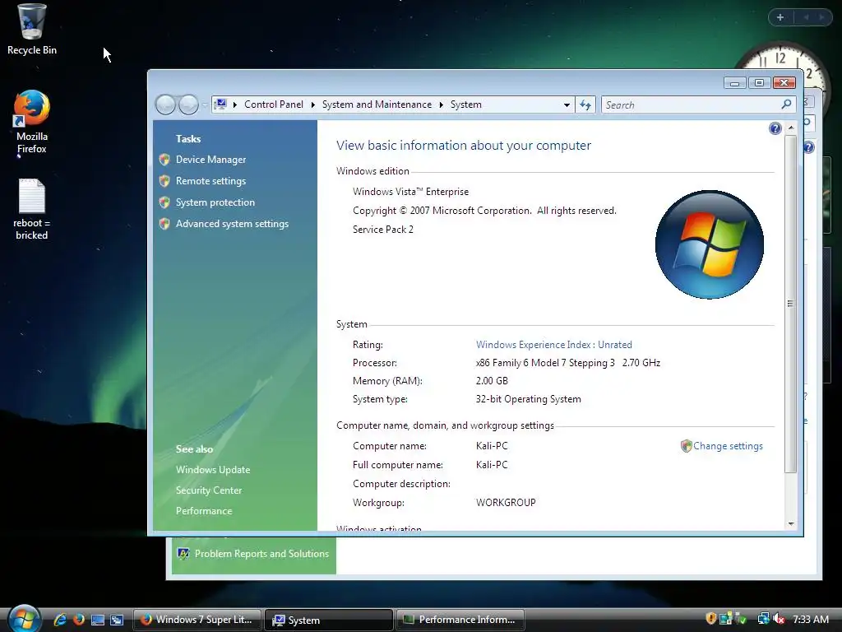Click the help question mark icon in System window
The width and height of the screenshot is (842, 632).
(x=775, y=128)
